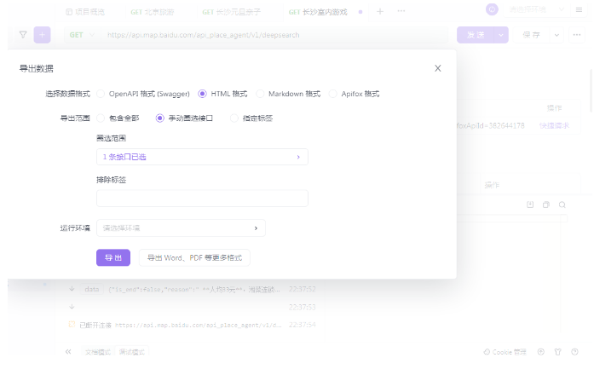The width and height of the screenshot is (594, 375).
Task: Click the response download icon
Action: 530,205
